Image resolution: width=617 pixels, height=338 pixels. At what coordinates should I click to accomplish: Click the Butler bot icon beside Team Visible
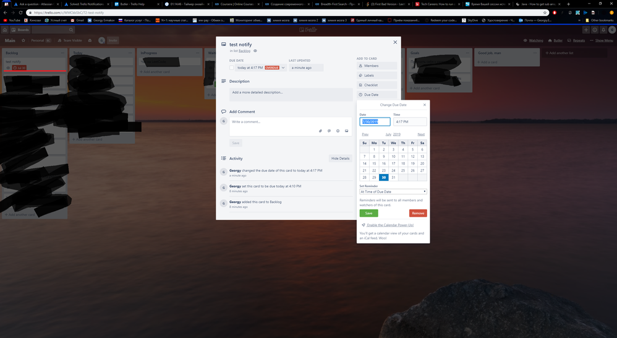90,40
